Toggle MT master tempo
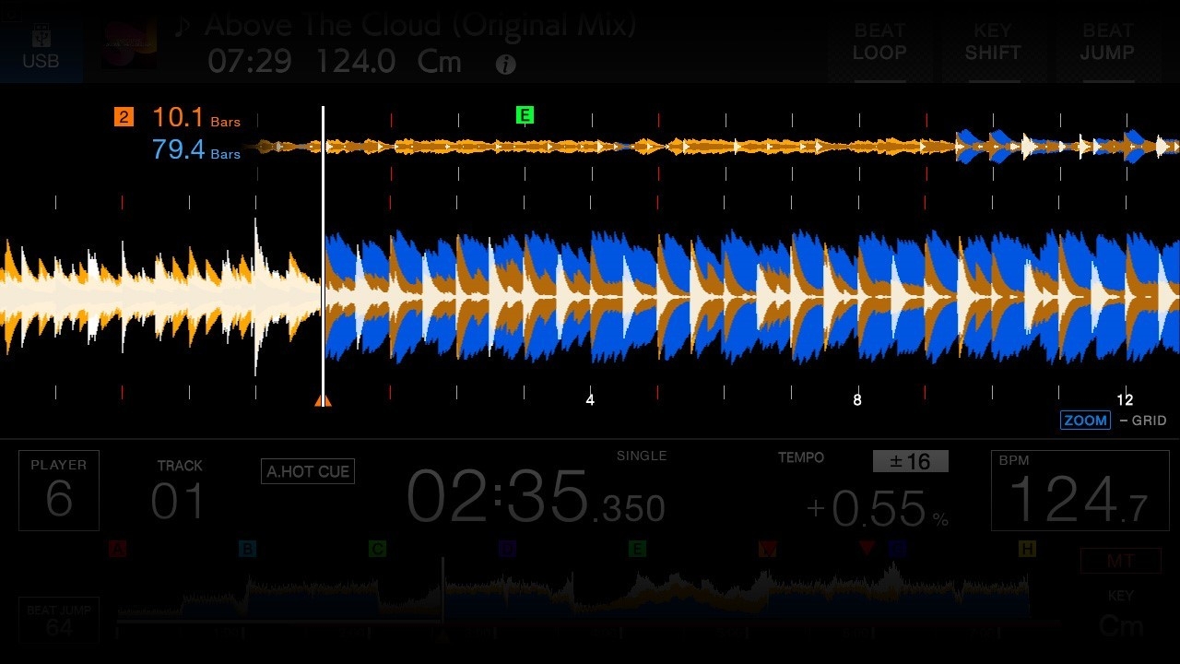The height and width of the screenshot is (664, 1180). coord(1121,560)
